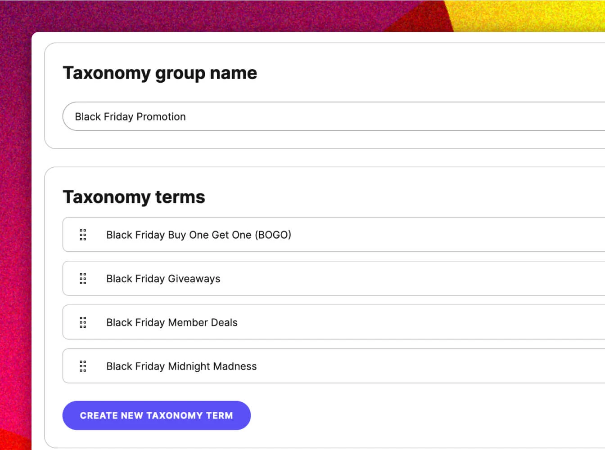Click blank space right of the Create button
The height and width of the screenshot is (450, 605).
[x=405, y=415]
